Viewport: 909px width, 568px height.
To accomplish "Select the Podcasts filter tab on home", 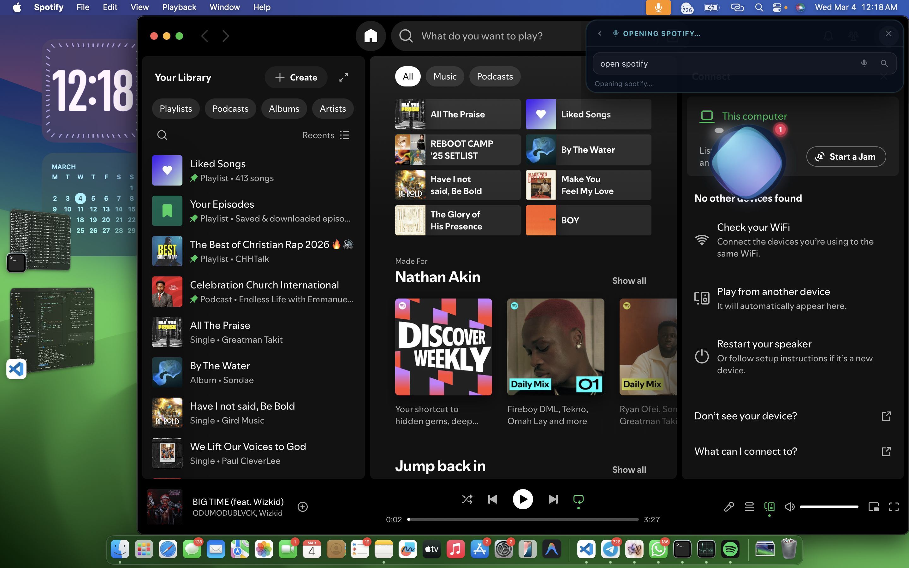I will 495,77.
